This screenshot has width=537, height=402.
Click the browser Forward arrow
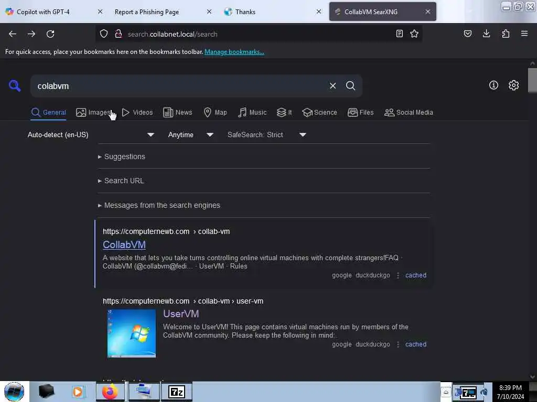pos(31,34)
